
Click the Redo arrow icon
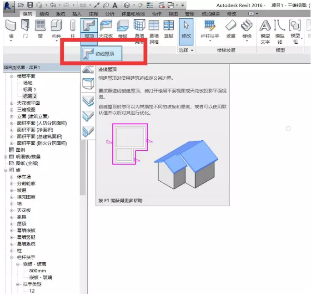[x=67, y=5]
